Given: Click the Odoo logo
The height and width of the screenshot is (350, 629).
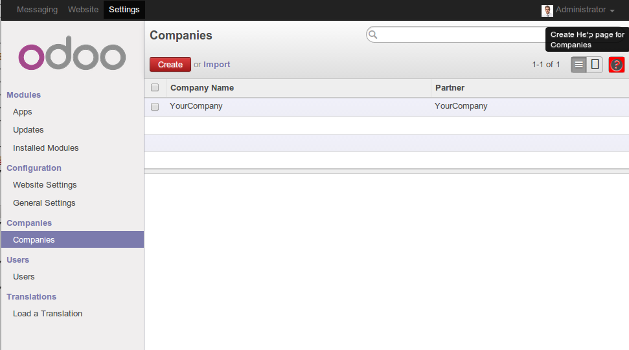Looking at the screenshot, I should tap(72, 57).
